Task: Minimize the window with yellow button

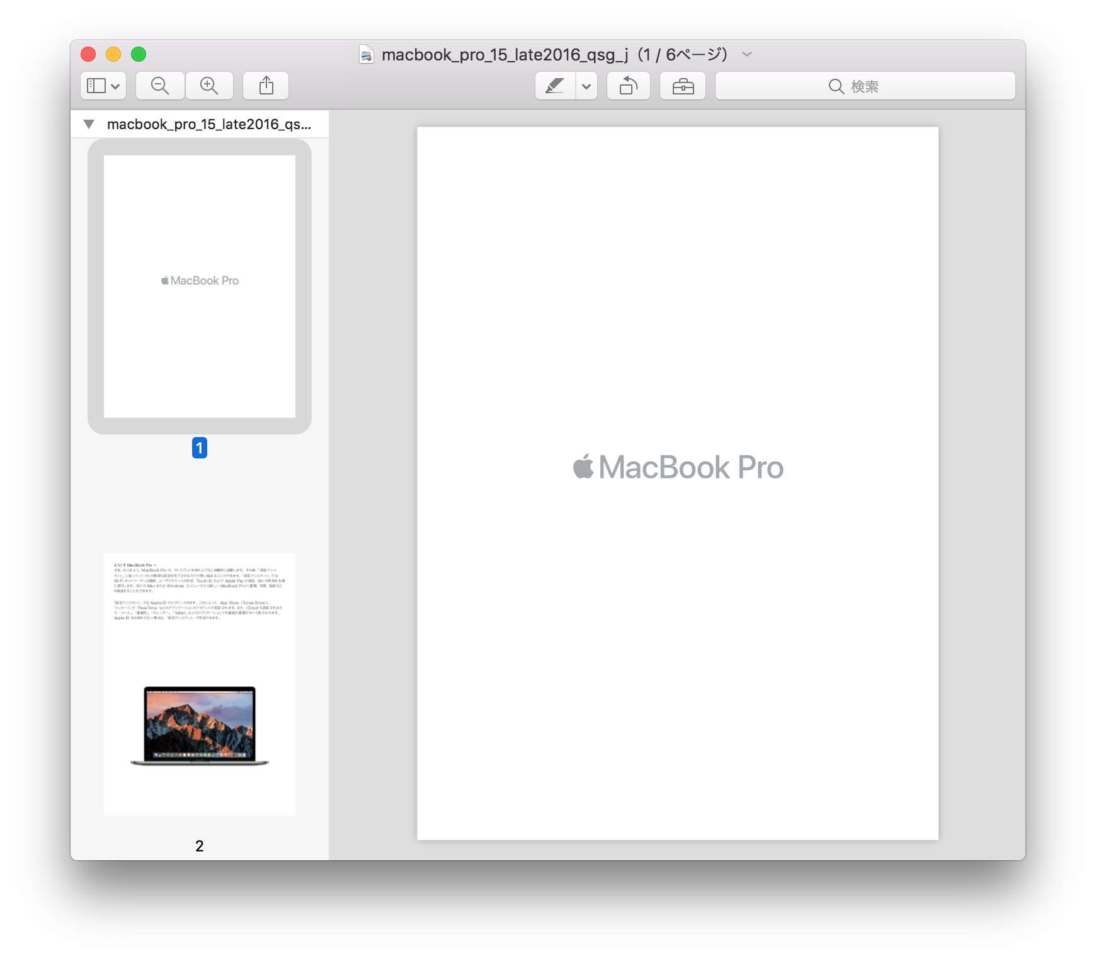Action: click(113, 54)
